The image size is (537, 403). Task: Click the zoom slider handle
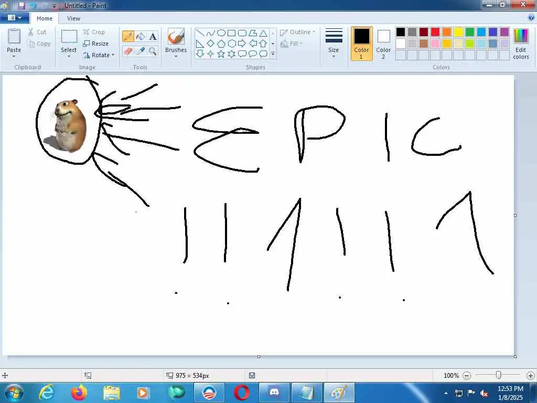[499, 375]
